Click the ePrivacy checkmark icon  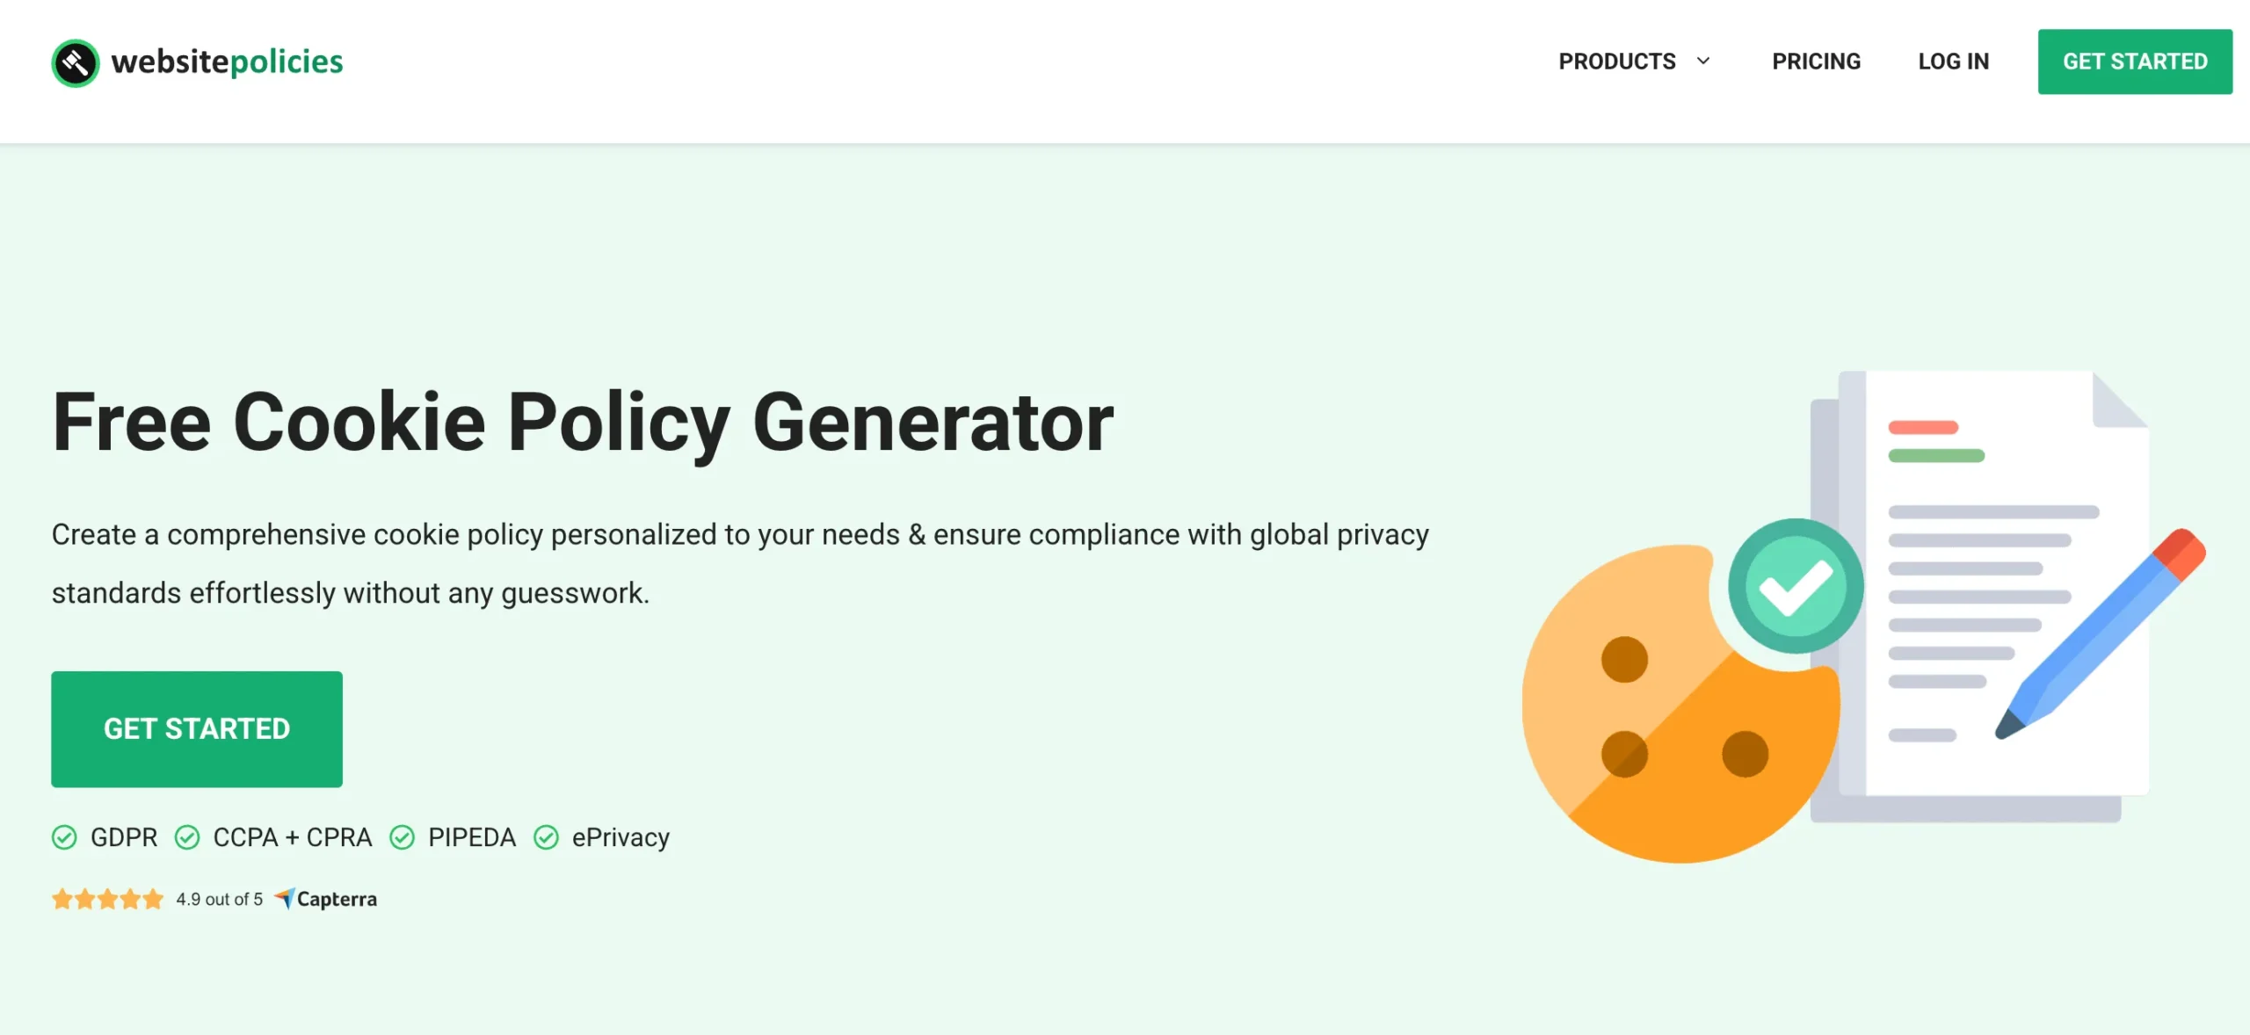tap(547, 837)
